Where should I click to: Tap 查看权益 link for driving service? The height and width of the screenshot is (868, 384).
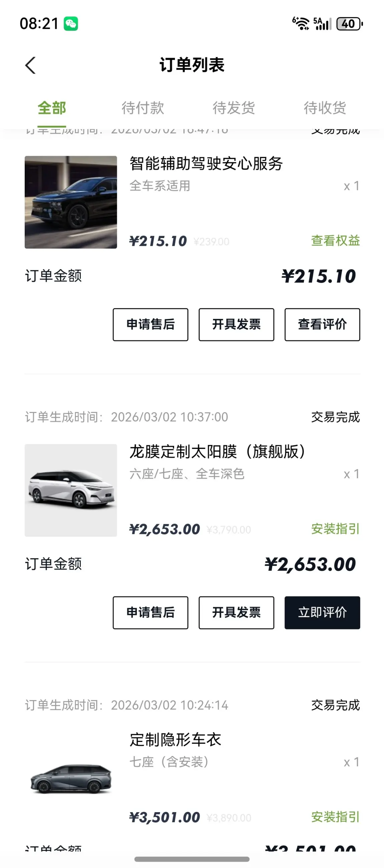(335, 241)
